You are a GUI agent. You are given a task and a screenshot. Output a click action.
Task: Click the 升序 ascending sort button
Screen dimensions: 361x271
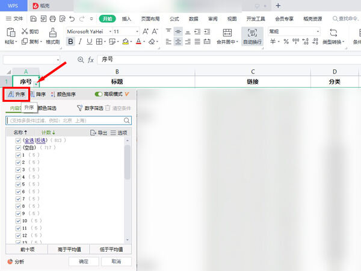pos(16,95)
